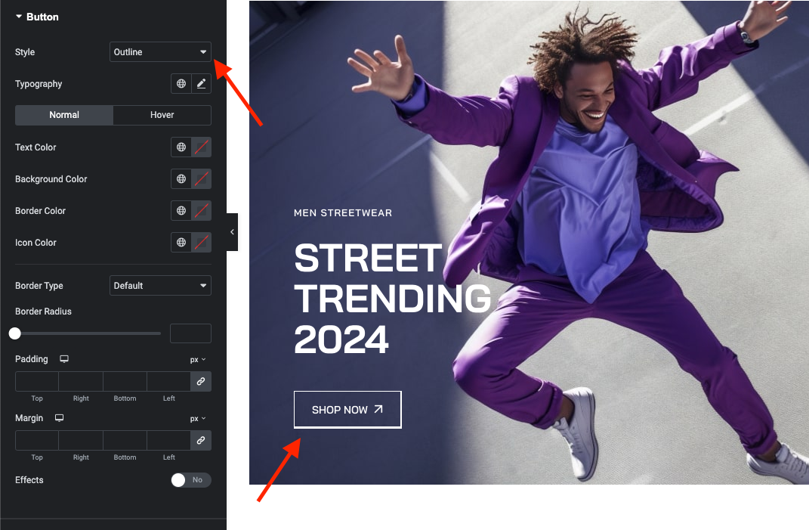Open the Style dropdown set to Outline

click(160, 52)
